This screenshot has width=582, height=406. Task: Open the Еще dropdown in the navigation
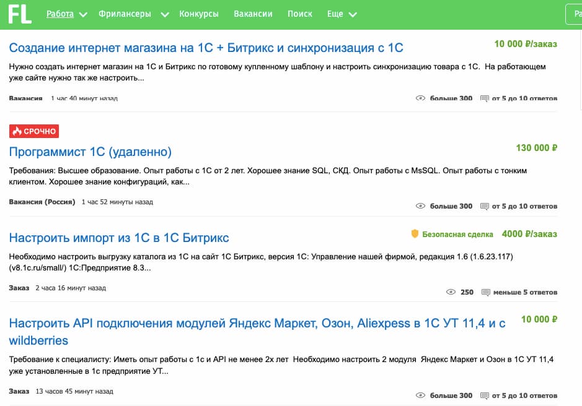[335, 13]
